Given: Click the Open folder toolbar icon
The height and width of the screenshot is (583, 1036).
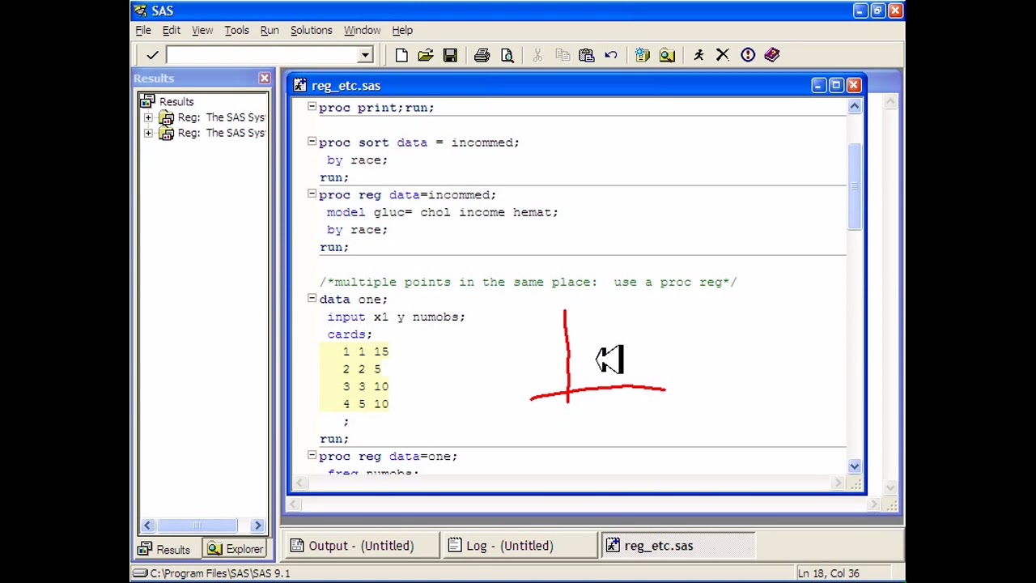Looking at the screenshot, I should 426,55.
